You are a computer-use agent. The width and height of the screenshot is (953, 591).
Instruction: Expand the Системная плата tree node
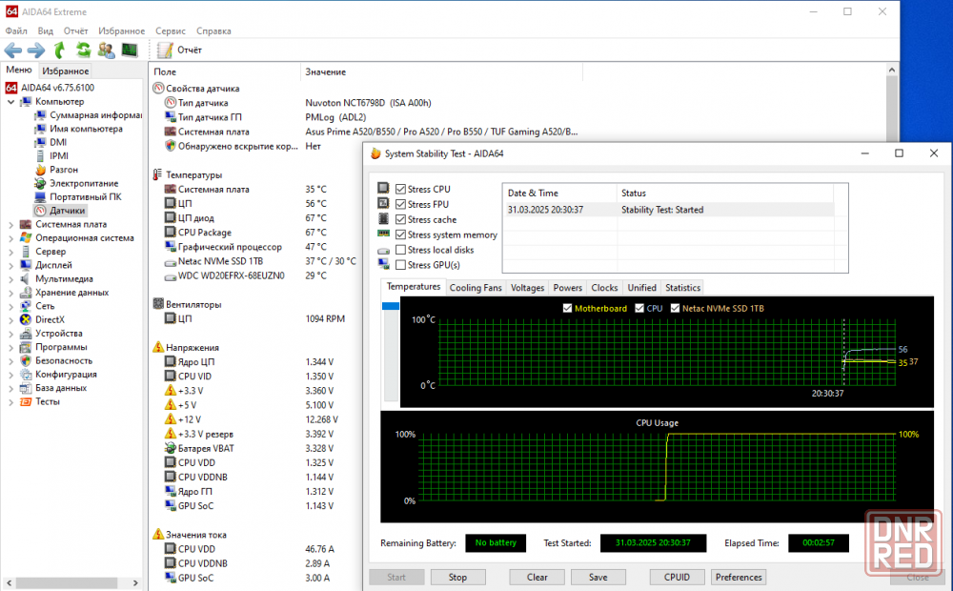(x=10, y=224)
